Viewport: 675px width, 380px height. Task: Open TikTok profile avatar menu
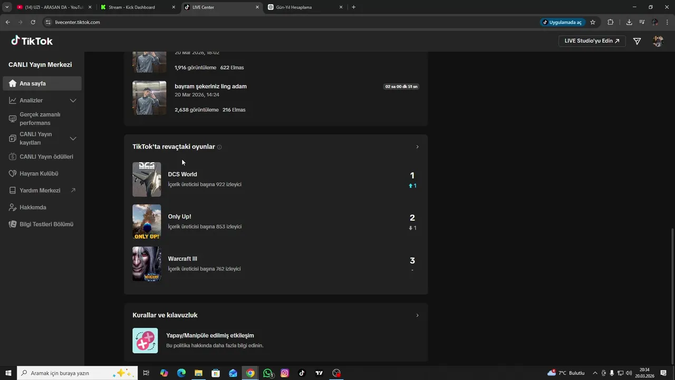pyautogui.click(x=658, y=41)
